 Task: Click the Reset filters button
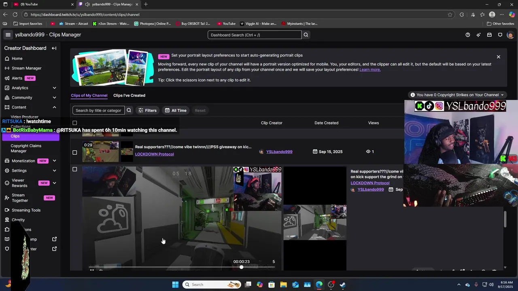click(200, 110)
